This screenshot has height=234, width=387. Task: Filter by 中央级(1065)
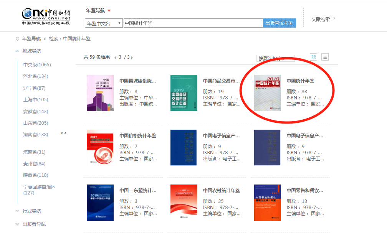[37, 64]
